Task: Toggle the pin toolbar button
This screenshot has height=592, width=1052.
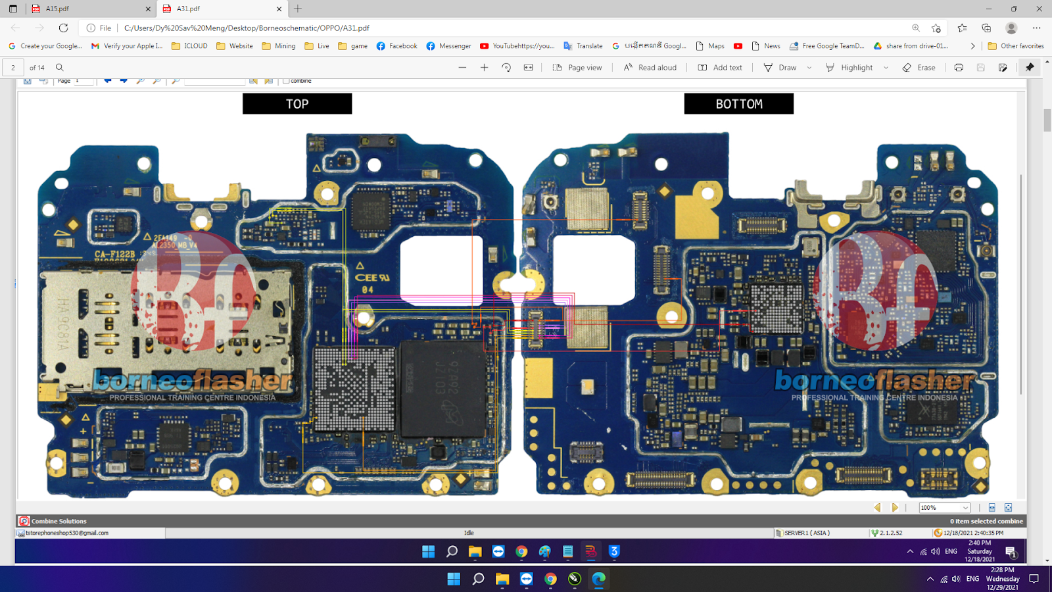Action: click(1030, 67)
